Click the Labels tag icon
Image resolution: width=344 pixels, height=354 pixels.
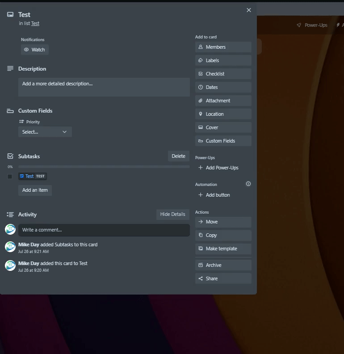click(x=201, y=60)
